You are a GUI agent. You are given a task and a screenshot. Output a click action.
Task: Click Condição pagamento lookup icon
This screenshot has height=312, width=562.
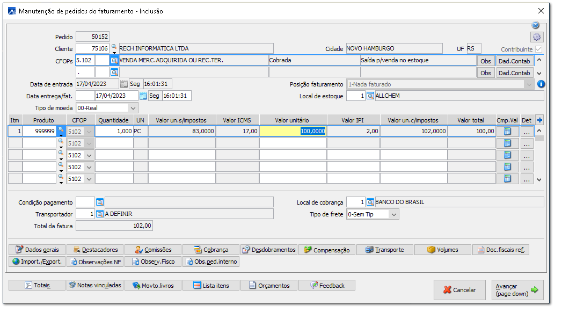(100, 202)
